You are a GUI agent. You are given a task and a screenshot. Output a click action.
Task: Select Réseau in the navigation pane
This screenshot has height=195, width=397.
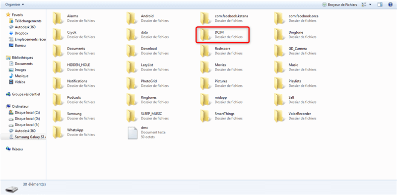(14, 149)
